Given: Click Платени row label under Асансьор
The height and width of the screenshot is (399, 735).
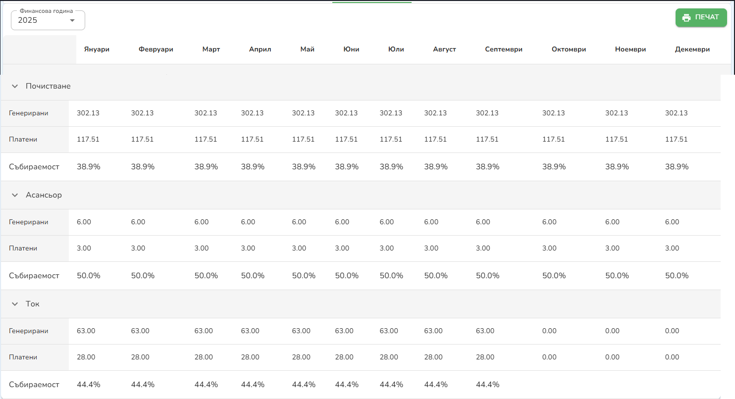Looking at the screenshot, I should tap(23, 249).
